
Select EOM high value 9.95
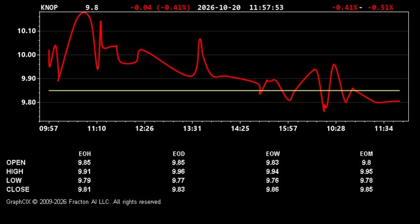366,171
